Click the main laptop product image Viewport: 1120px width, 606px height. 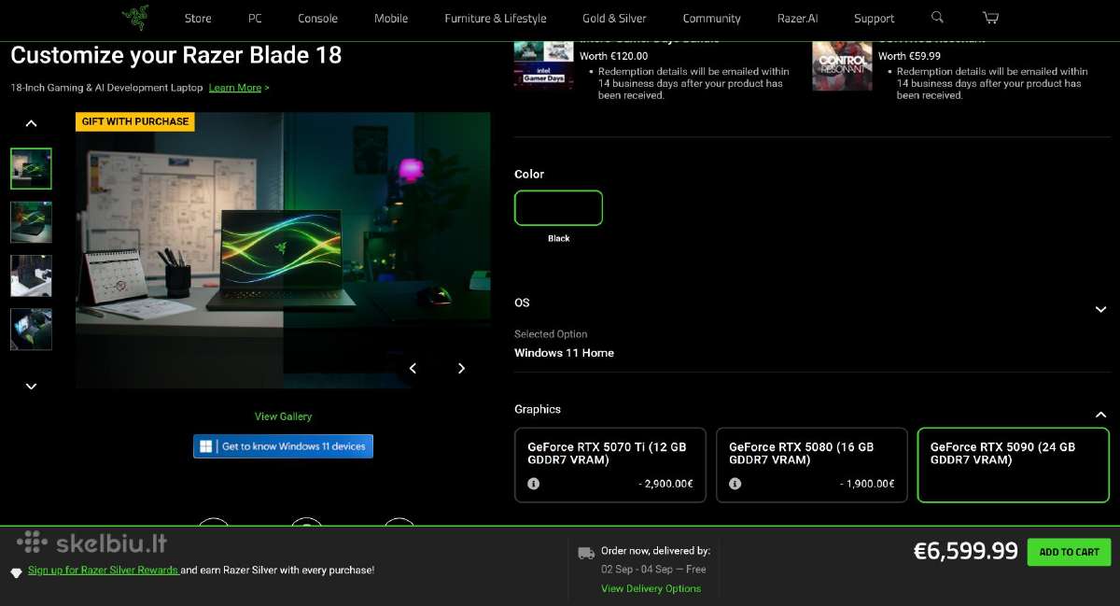pos(283,250)
